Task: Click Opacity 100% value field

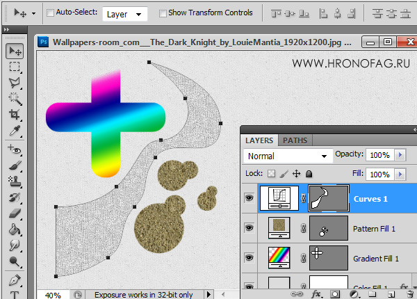Action: [380, 155]
